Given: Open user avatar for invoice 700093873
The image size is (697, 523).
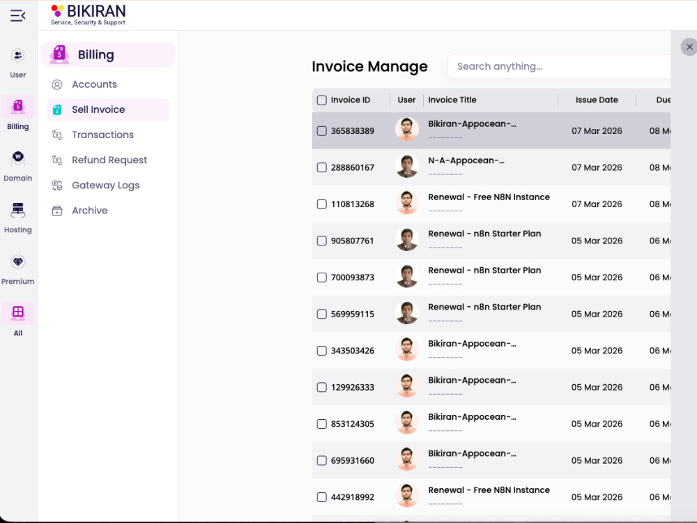Looking at the screenshot, I should (x=407, y=275).
